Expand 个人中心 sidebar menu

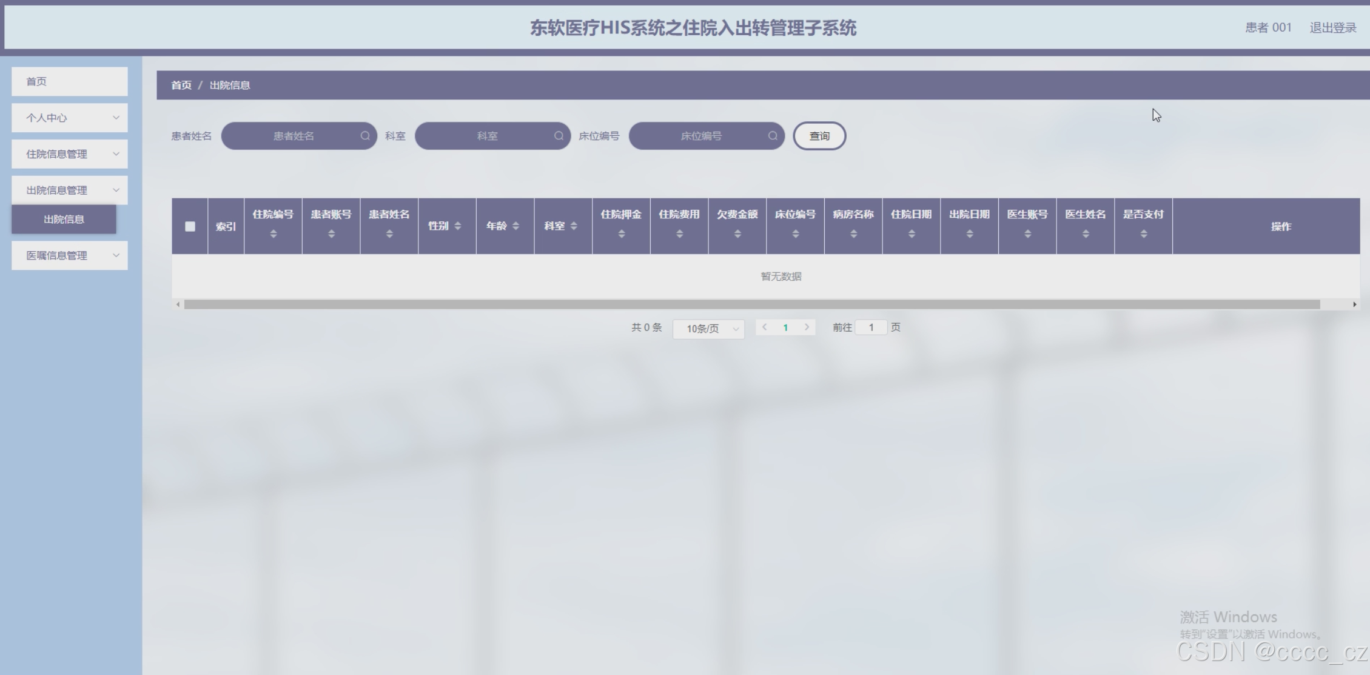pos(69,118)
